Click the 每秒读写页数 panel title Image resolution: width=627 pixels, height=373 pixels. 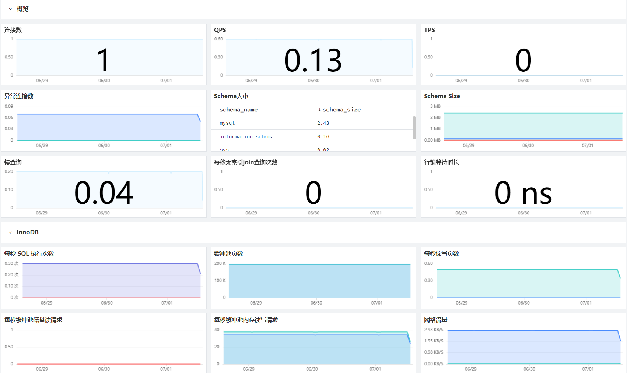[441, 253]
